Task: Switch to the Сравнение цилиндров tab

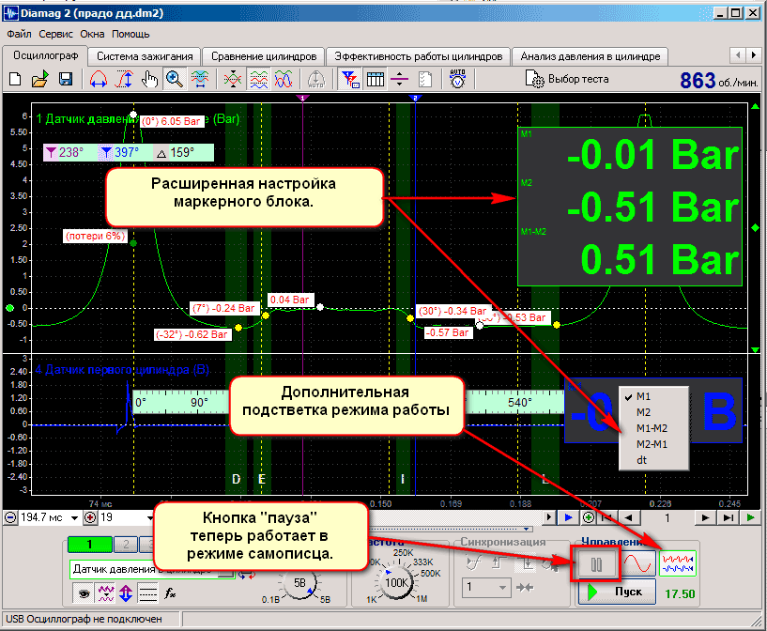Action: click(x=264, y=56)
